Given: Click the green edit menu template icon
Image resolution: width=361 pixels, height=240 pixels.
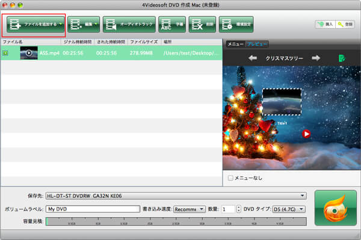Looking at the screenshot, I should pyautogui.click(x=342, y=58).
